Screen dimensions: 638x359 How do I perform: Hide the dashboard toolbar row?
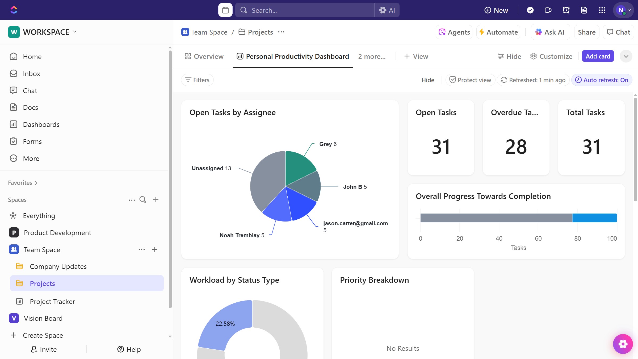428,80
